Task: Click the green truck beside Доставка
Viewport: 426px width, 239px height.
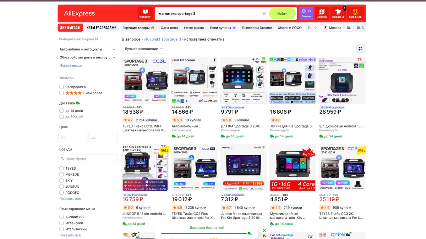Action: [78, 103]
